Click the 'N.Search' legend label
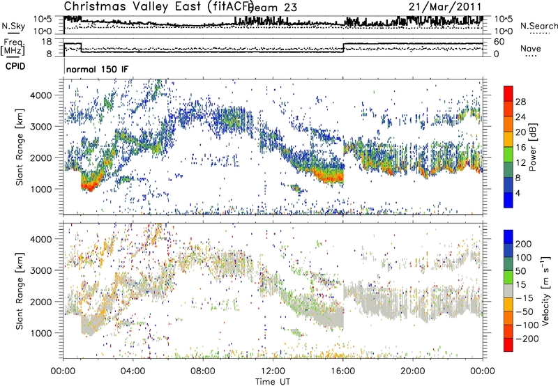The width and height of the screenshot is (558, 386). point(538,26)
